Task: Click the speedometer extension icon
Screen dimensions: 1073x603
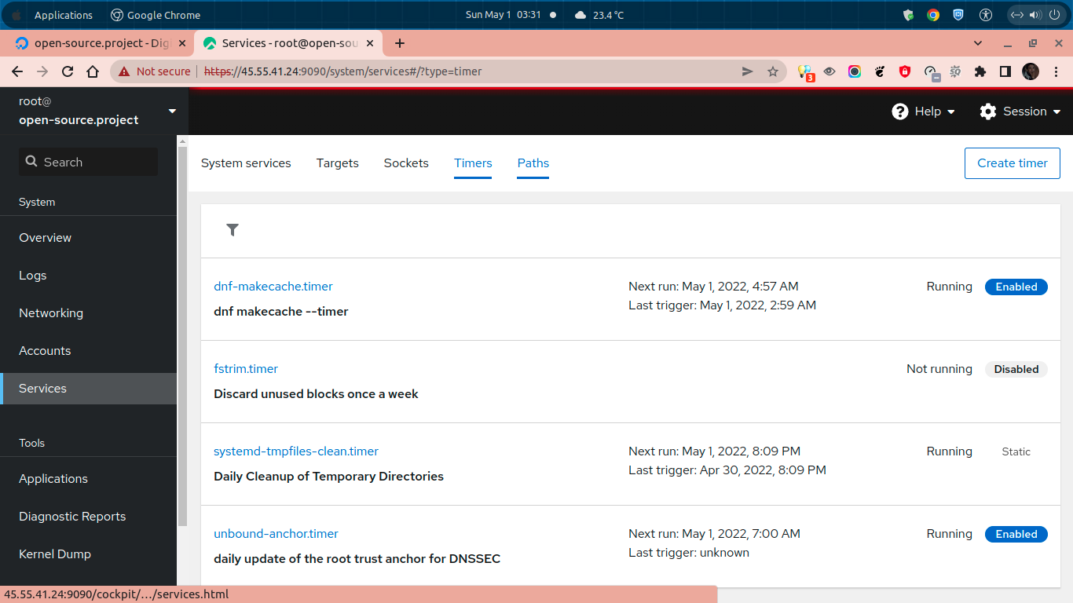Action: (x=931, y=72)
